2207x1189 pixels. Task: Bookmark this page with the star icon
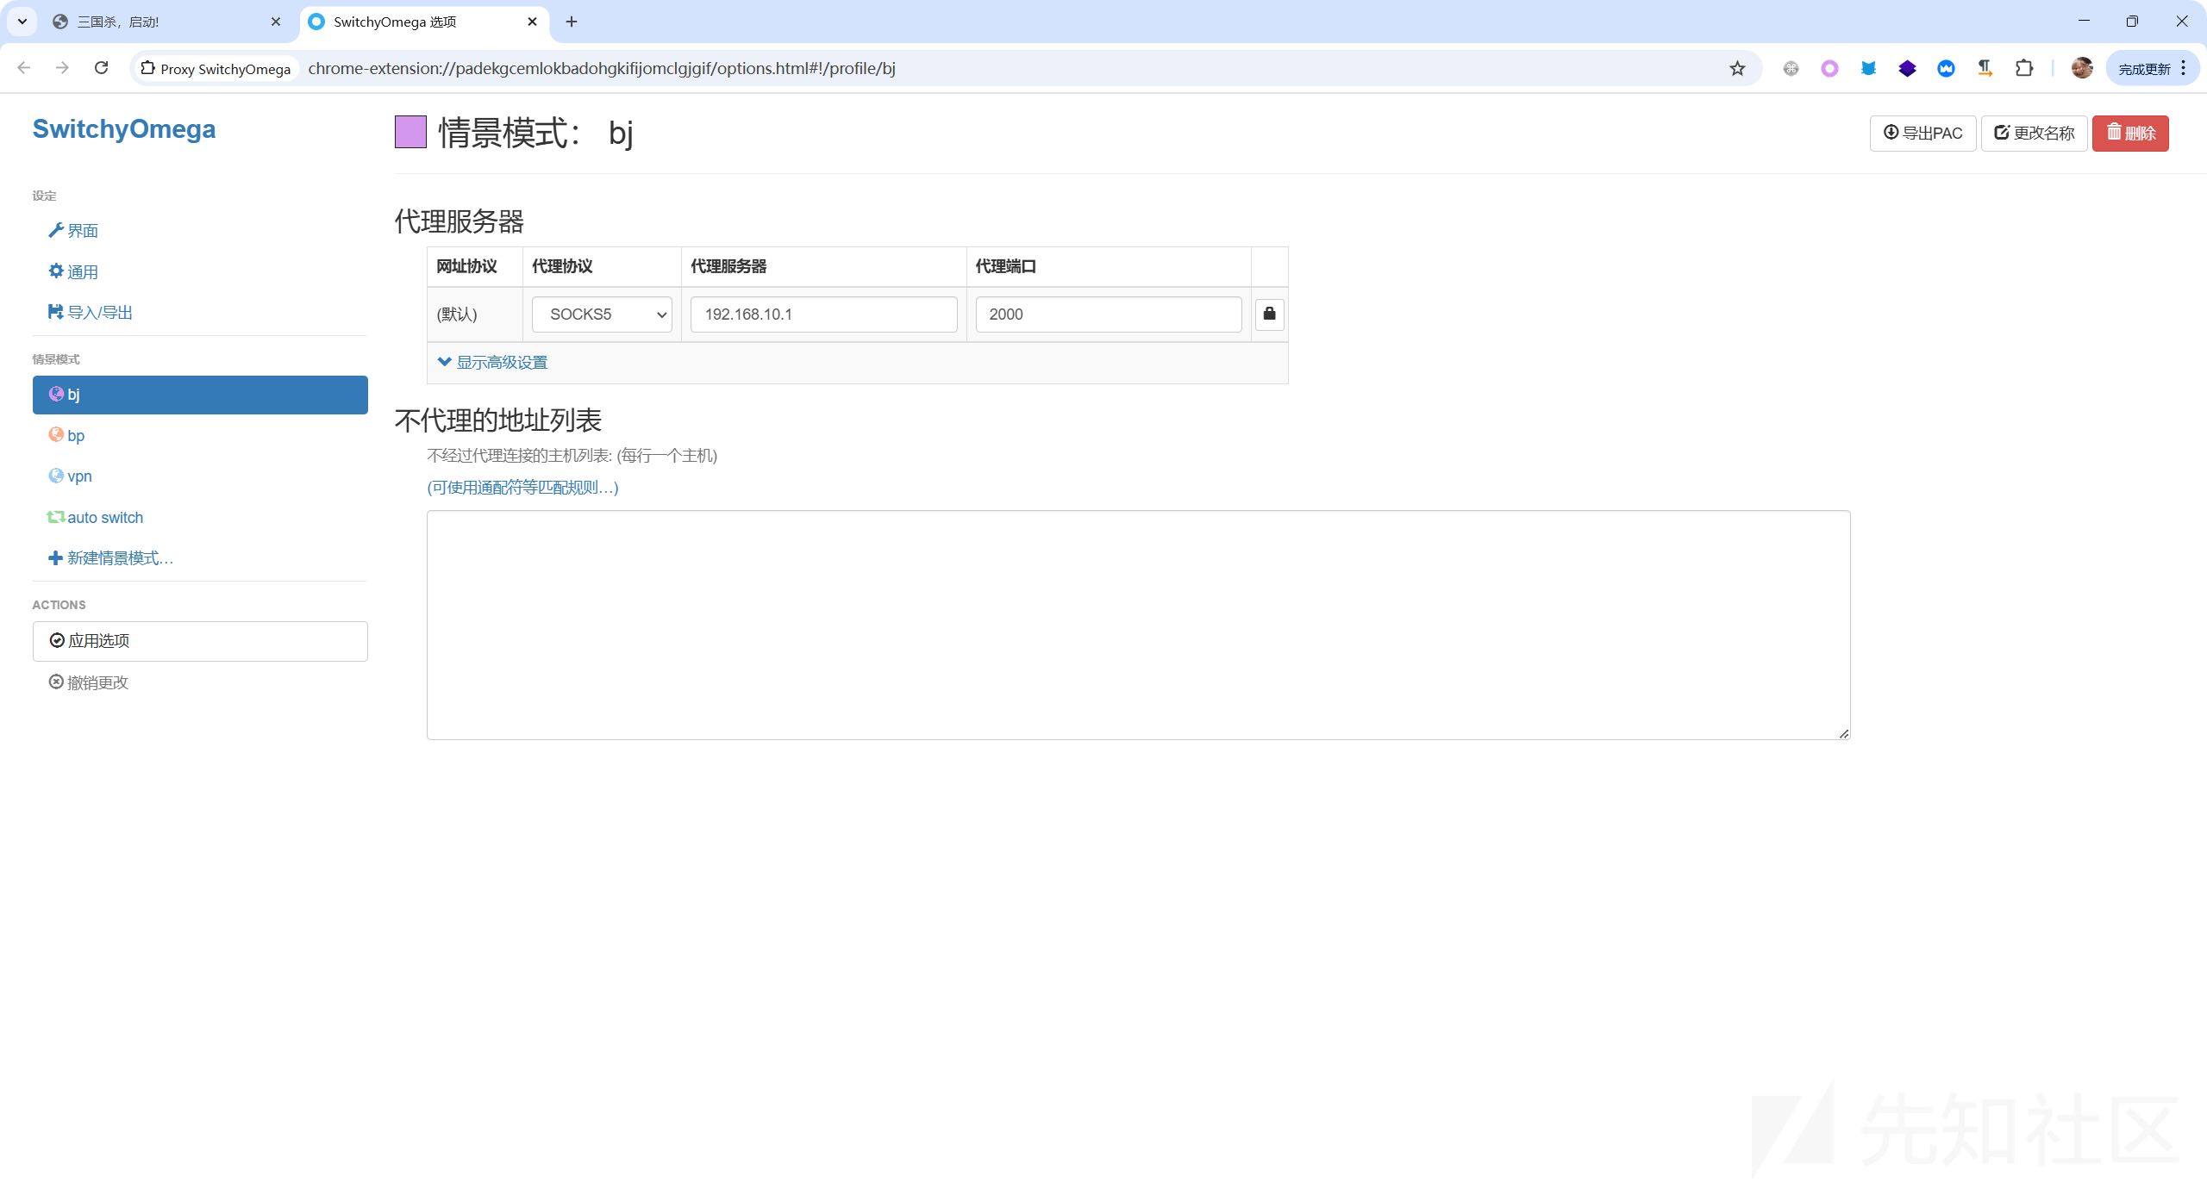pos(1737,68)
